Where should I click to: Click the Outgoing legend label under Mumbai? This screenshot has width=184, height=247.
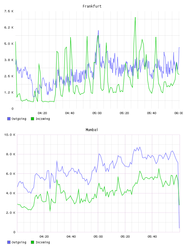tap(19, 242)
